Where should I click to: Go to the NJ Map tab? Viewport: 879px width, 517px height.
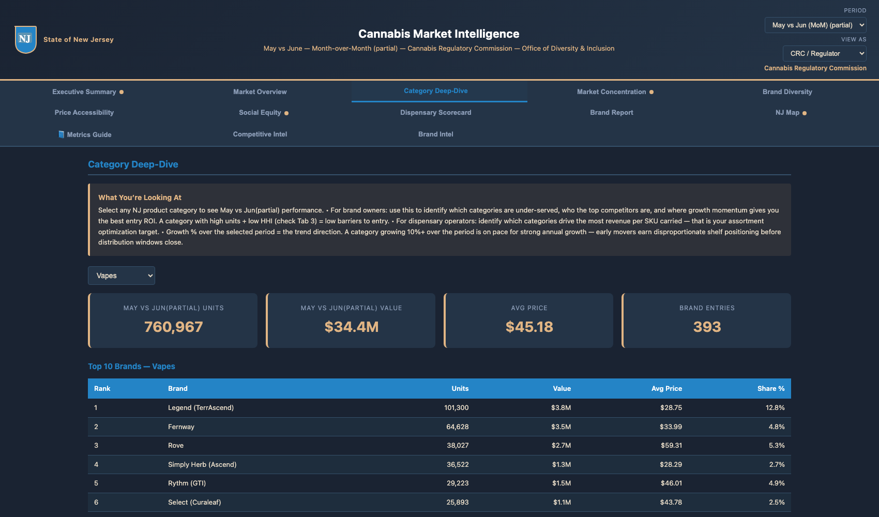[791, 112]
